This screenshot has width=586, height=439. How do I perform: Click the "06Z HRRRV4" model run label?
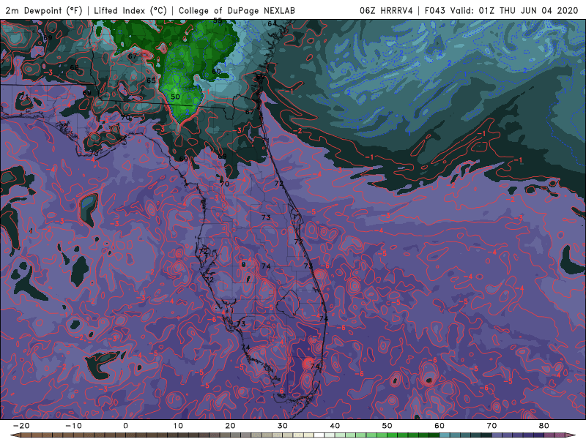(386, 11)
